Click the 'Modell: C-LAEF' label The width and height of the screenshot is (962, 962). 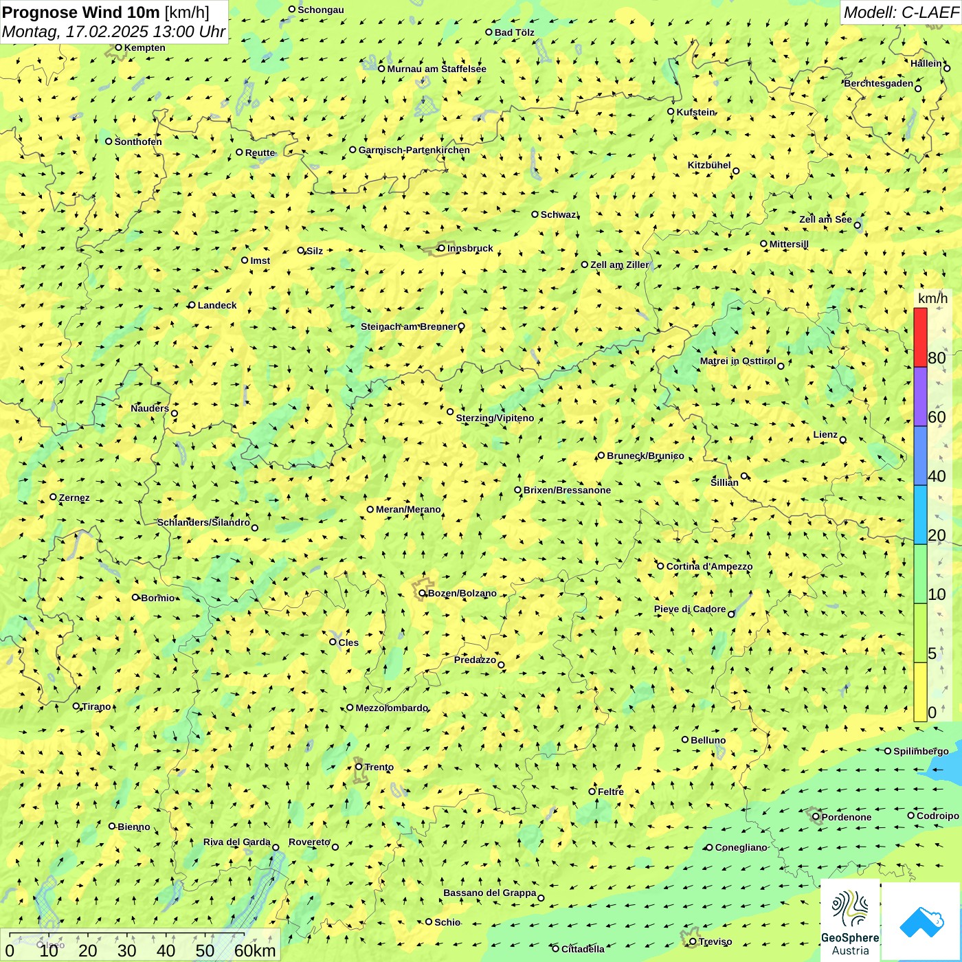pyautogui.click(x=901, y=12)
